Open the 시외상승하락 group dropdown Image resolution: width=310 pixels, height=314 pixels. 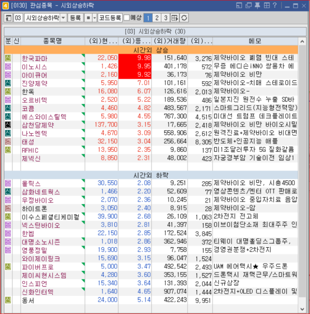point(63,18)
